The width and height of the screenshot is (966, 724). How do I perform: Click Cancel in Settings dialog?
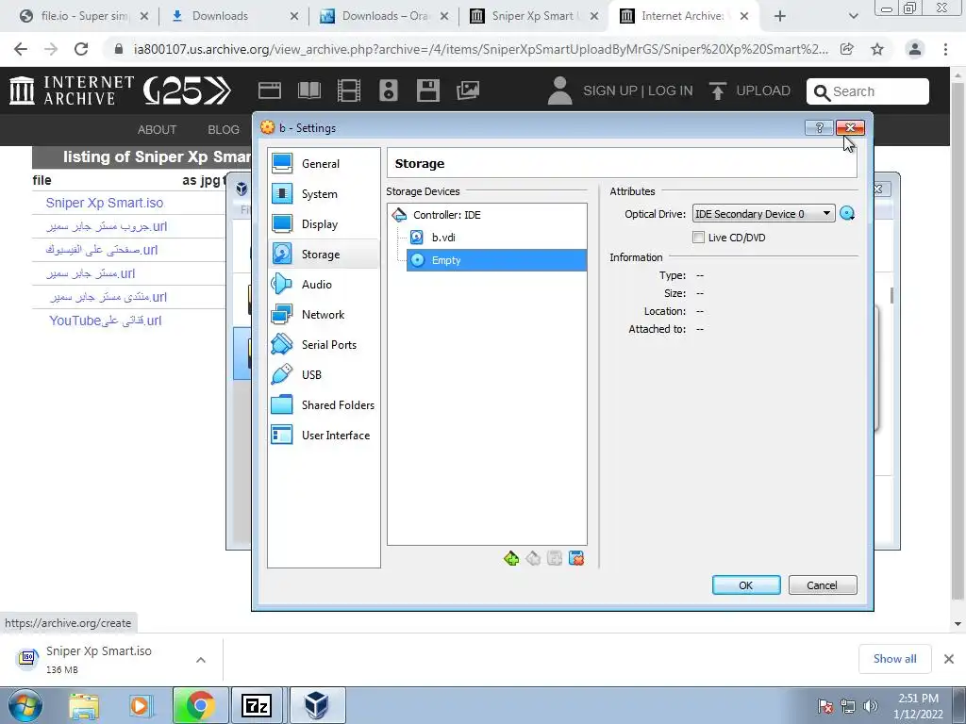pos(823,584)
